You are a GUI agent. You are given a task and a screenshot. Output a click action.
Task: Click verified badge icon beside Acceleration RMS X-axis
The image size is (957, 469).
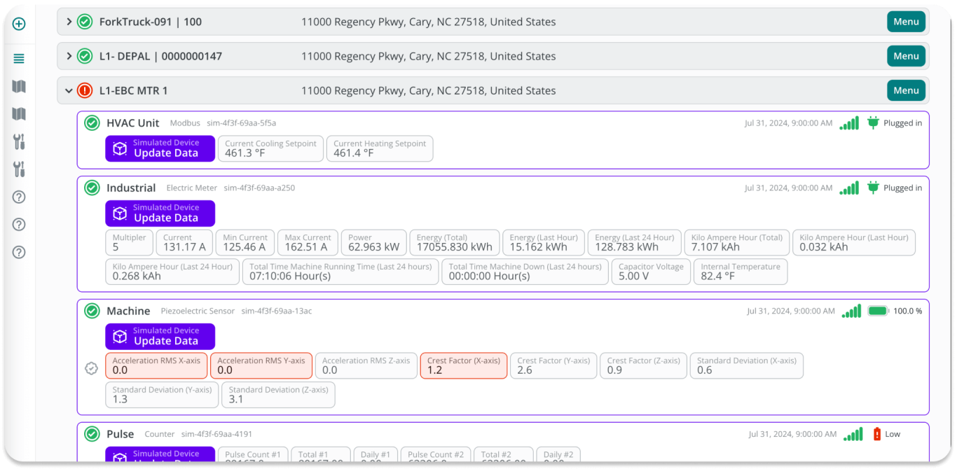91,368
